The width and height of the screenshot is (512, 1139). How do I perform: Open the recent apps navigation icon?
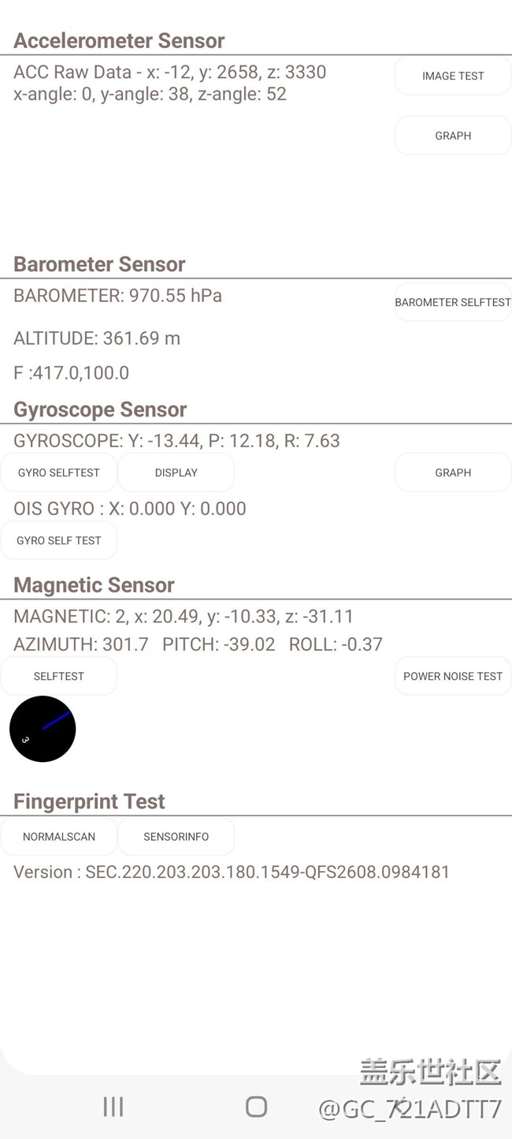click(113, 1107)
